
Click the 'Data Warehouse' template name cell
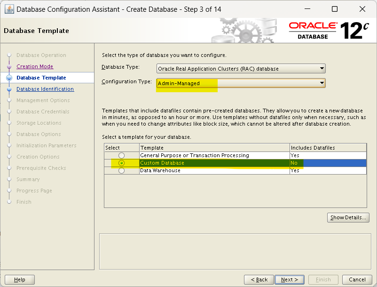click(214, 171)
